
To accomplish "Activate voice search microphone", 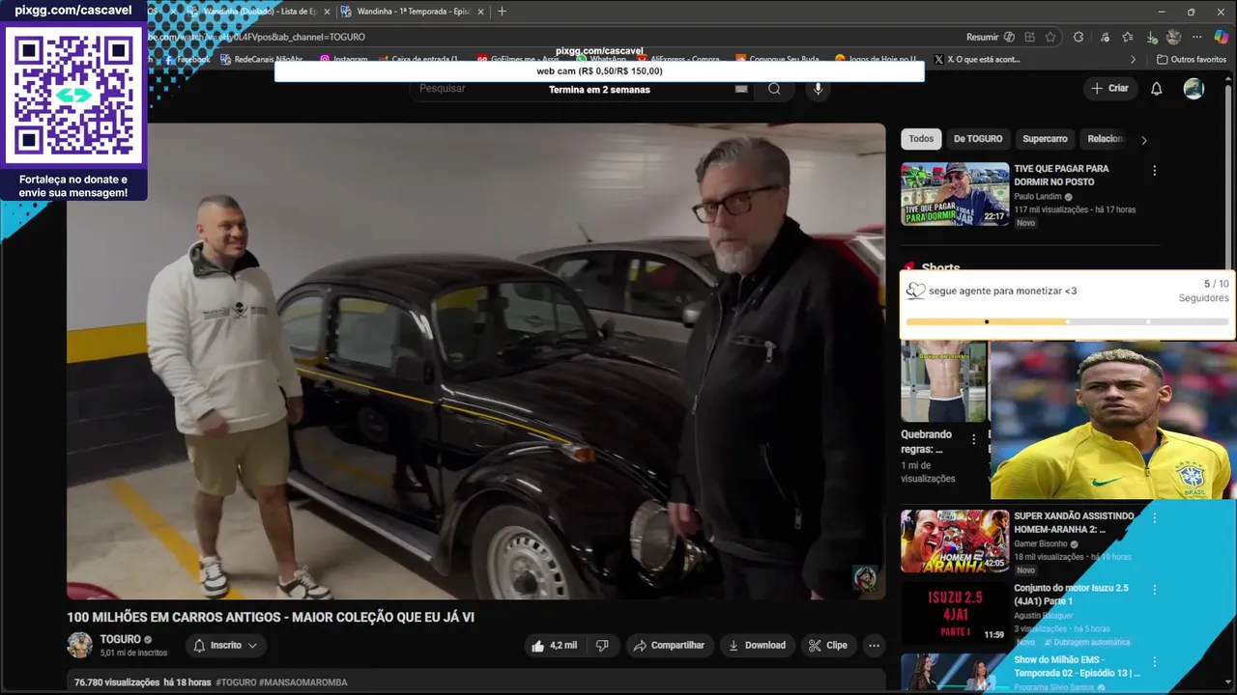I will [818, 89].
